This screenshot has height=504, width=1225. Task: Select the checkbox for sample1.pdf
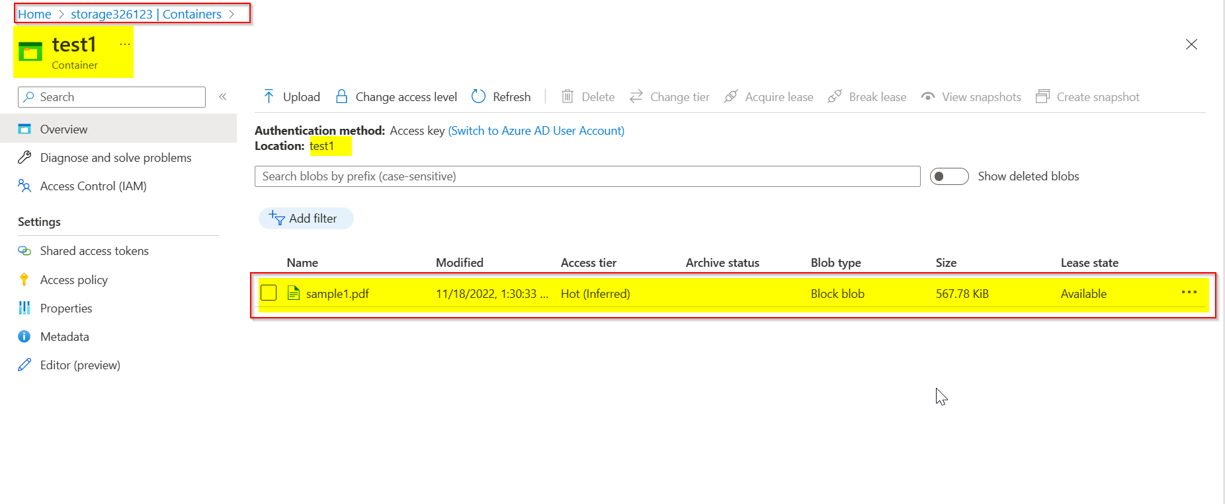coord(269,293)
